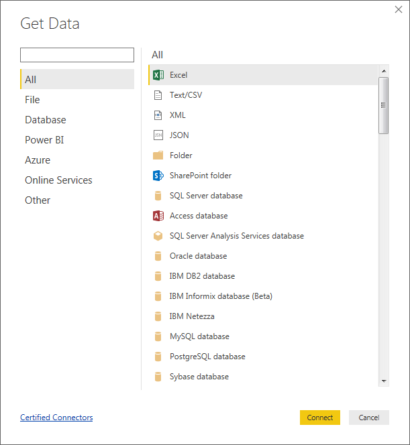The image size is (410, 445).
Task: Click the IBM DB2 database icon
Action: click(x=158, y=276)
